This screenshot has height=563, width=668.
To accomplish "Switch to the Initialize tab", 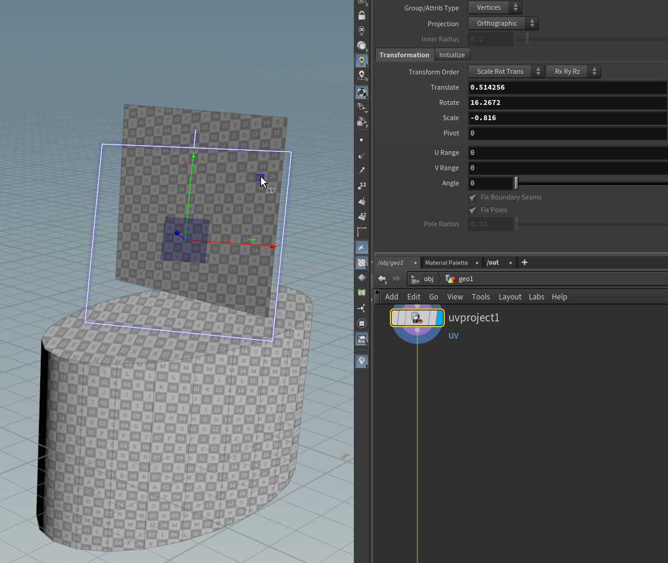I will (x=452, y=55).
